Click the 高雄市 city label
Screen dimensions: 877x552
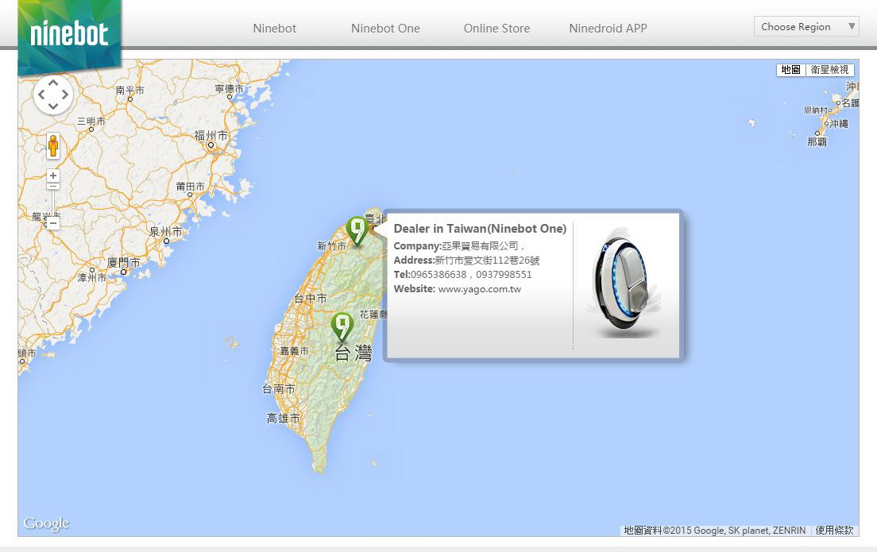(x=283, y=419)
